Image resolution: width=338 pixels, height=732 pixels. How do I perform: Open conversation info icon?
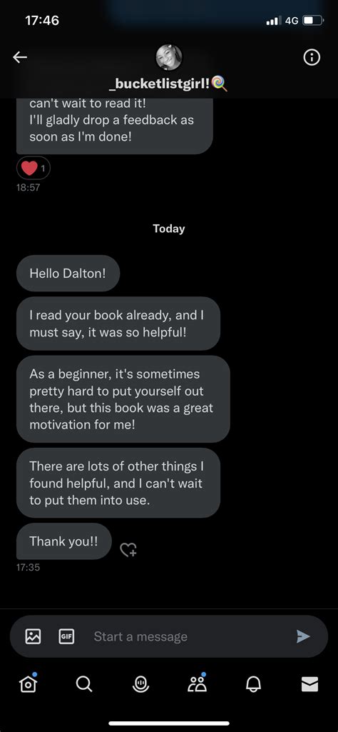(x=312, y=57)
